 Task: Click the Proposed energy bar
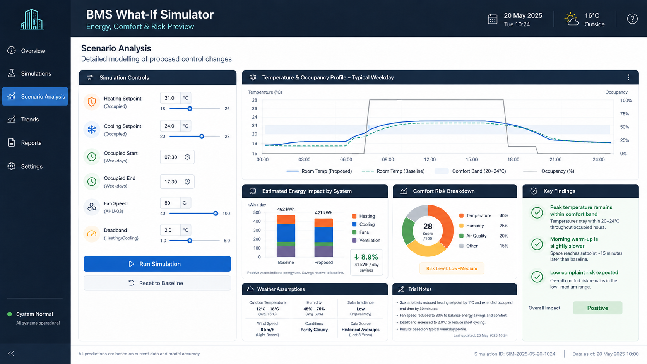tap(323, 238)
